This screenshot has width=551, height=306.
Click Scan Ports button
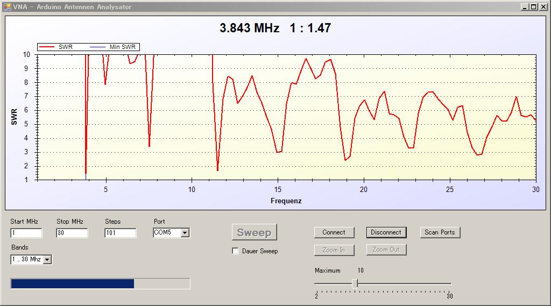(x=440, y=232)
